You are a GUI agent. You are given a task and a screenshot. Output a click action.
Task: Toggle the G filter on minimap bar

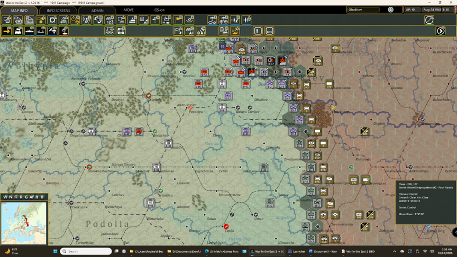click(26, 197)
